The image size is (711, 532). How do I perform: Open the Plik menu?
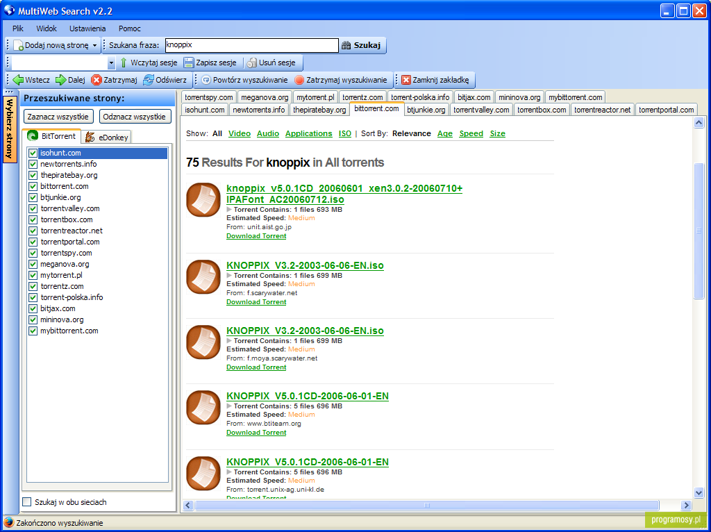tap(18, 28)
